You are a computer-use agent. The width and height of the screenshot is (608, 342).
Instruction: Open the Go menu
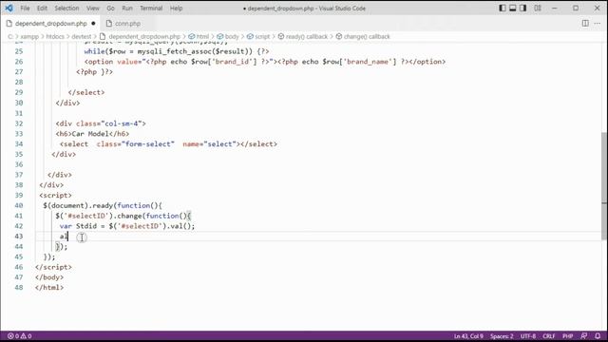click(x=110, y=9)
